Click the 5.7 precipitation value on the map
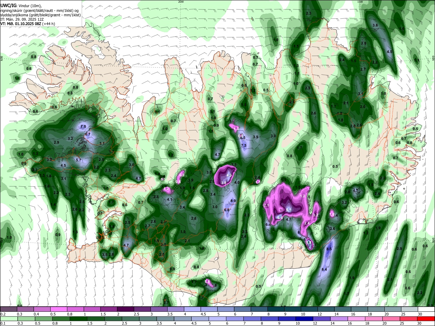The height and width of the screenshot is (326, 435). 79,160
